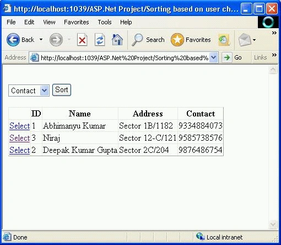This screenshot has height=245, width=281.
Task: Minimize the browser window
Action: [246, 8]
